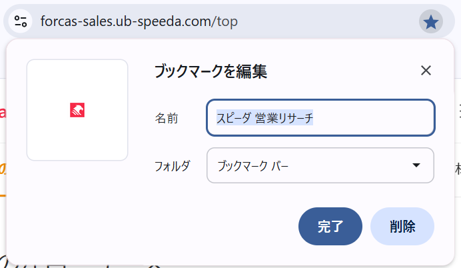Click the 名前 label

167,118
